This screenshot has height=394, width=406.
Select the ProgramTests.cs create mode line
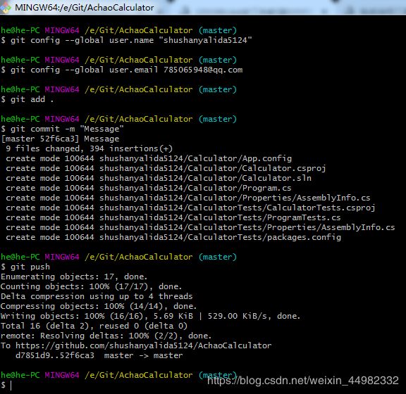pos(173,217)
